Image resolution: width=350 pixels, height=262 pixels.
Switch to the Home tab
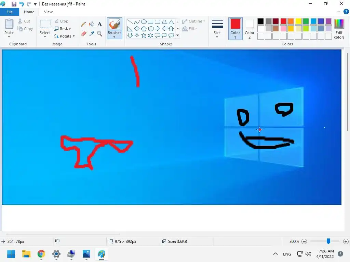point(29,12)
